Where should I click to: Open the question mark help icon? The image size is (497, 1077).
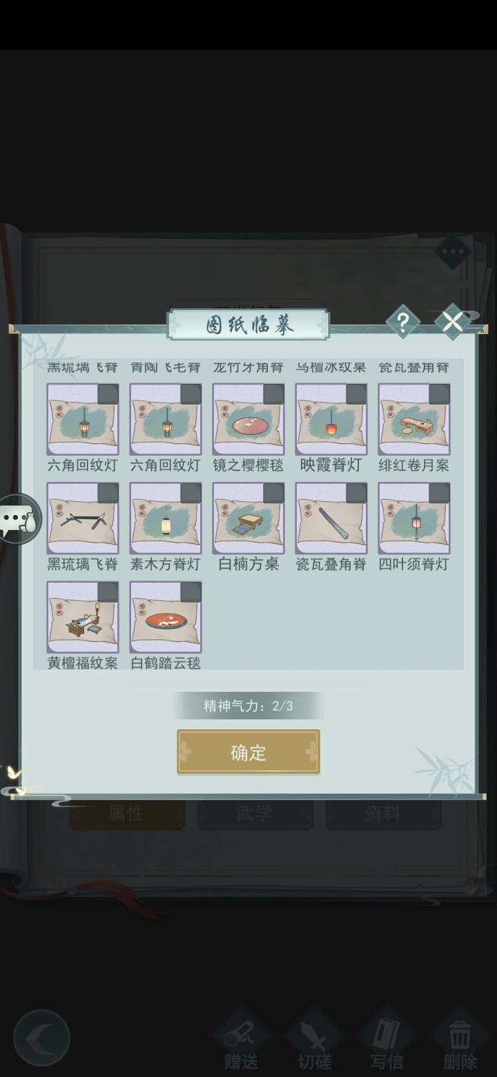pyautogui.click(x=402, y=322)
